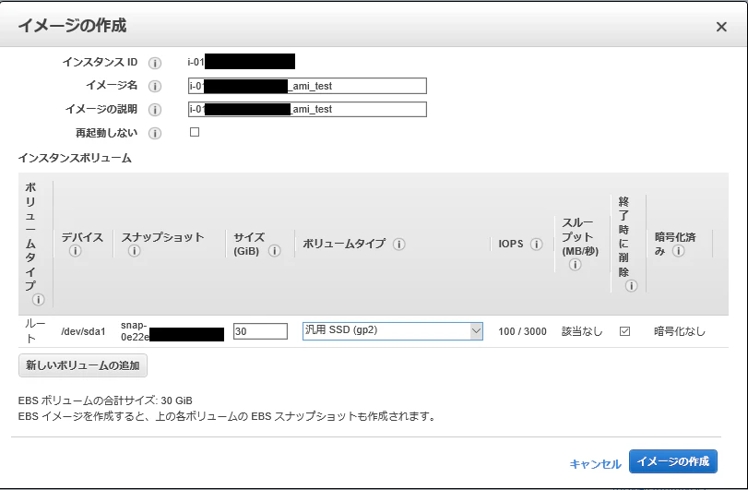Screen dimensions: 748x490
Task: Click the blue イメージの作成 button
Action: pyautogui.click(x=672, y=461)
